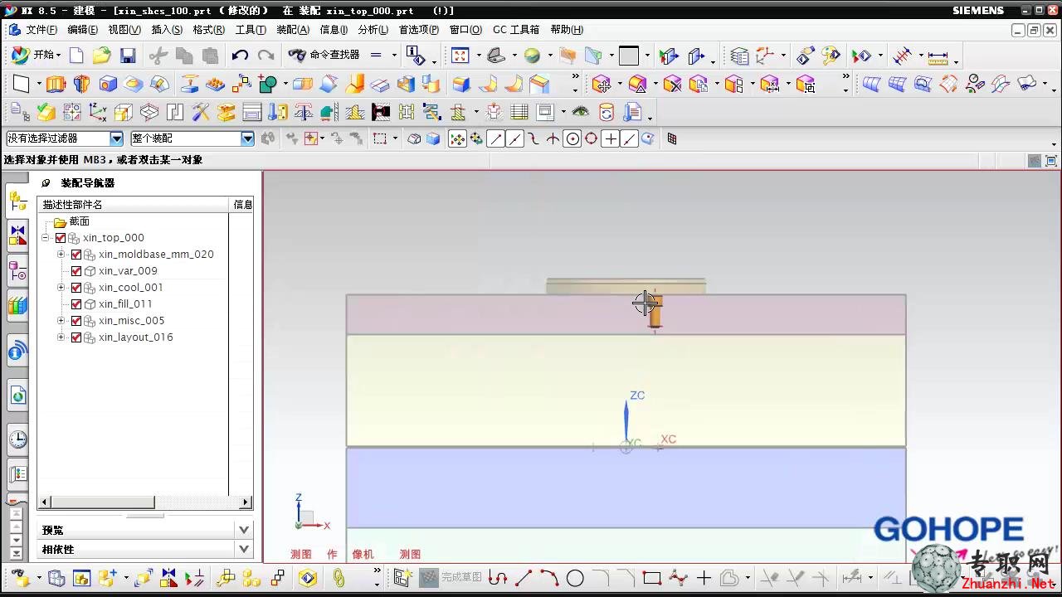This screenshot has width=1062, height=597.
Task: Expand the xin_moldbase_mm_020 tree node
Action: pos(61,255)
